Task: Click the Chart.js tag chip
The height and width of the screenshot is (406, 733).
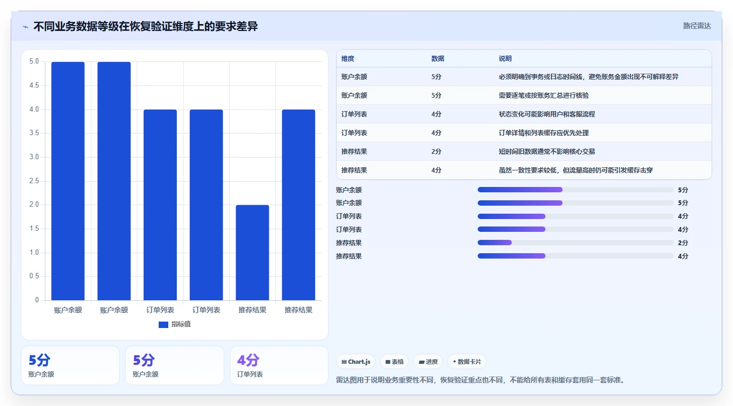Action: coord(356,362)
